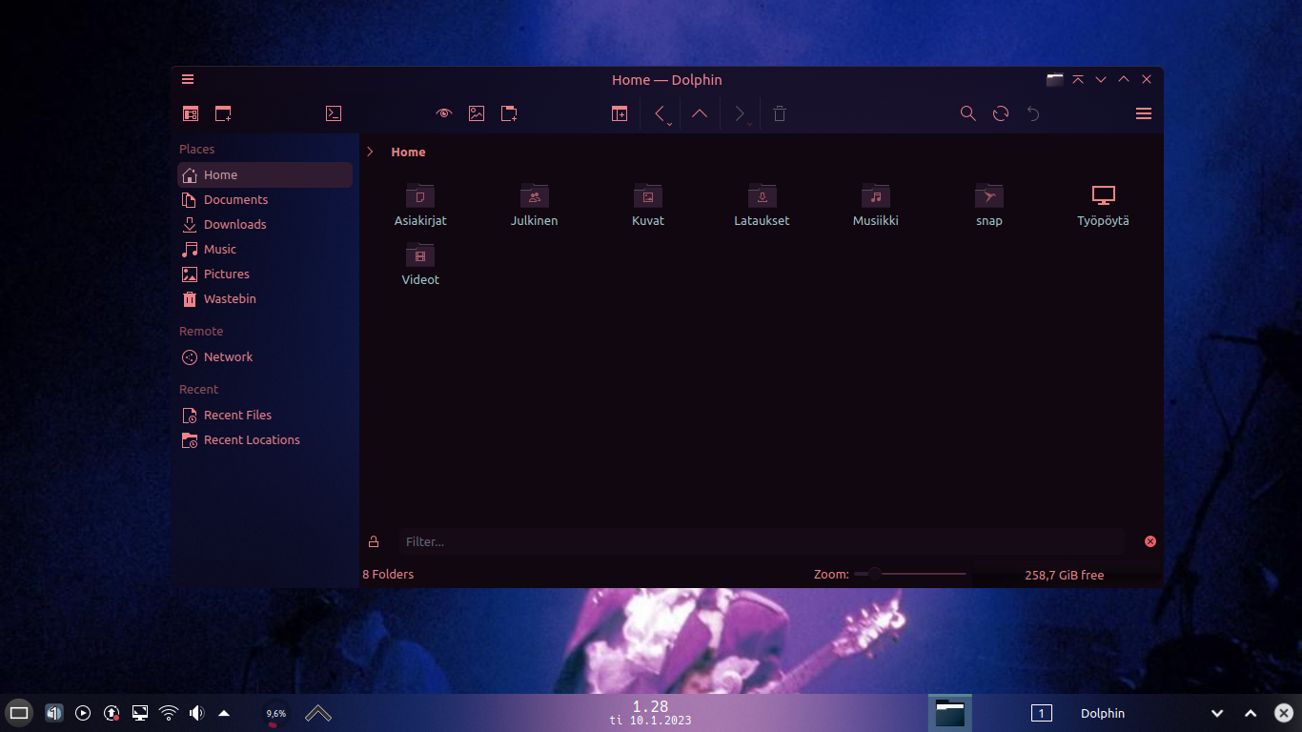Click panel down chevron next to Dolphin
Image resolution: width=1302 pixels, height=732 pixels.
[x=1217, y=713]
